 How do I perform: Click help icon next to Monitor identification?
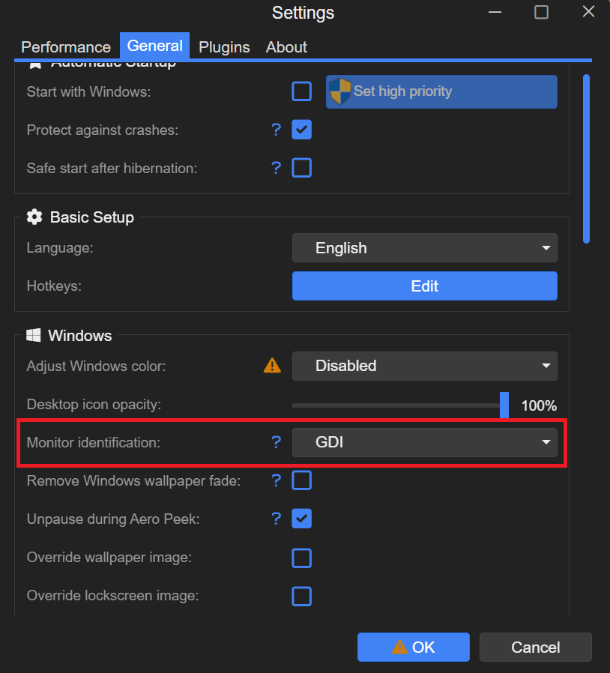(x=276, y=442)
